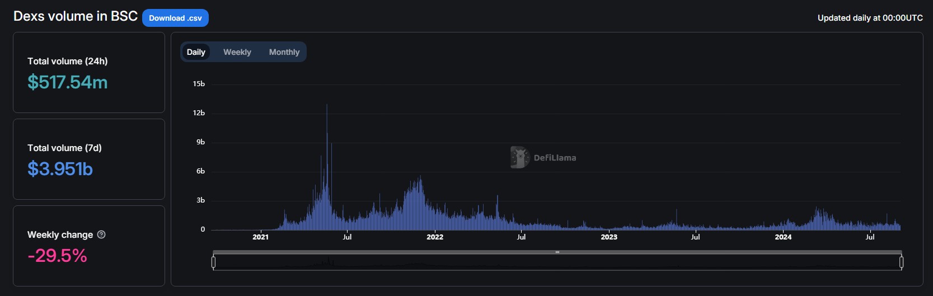The image size is (933, 296).
Task: Click the Total volume (24h) label
Action: pos(67,61)
